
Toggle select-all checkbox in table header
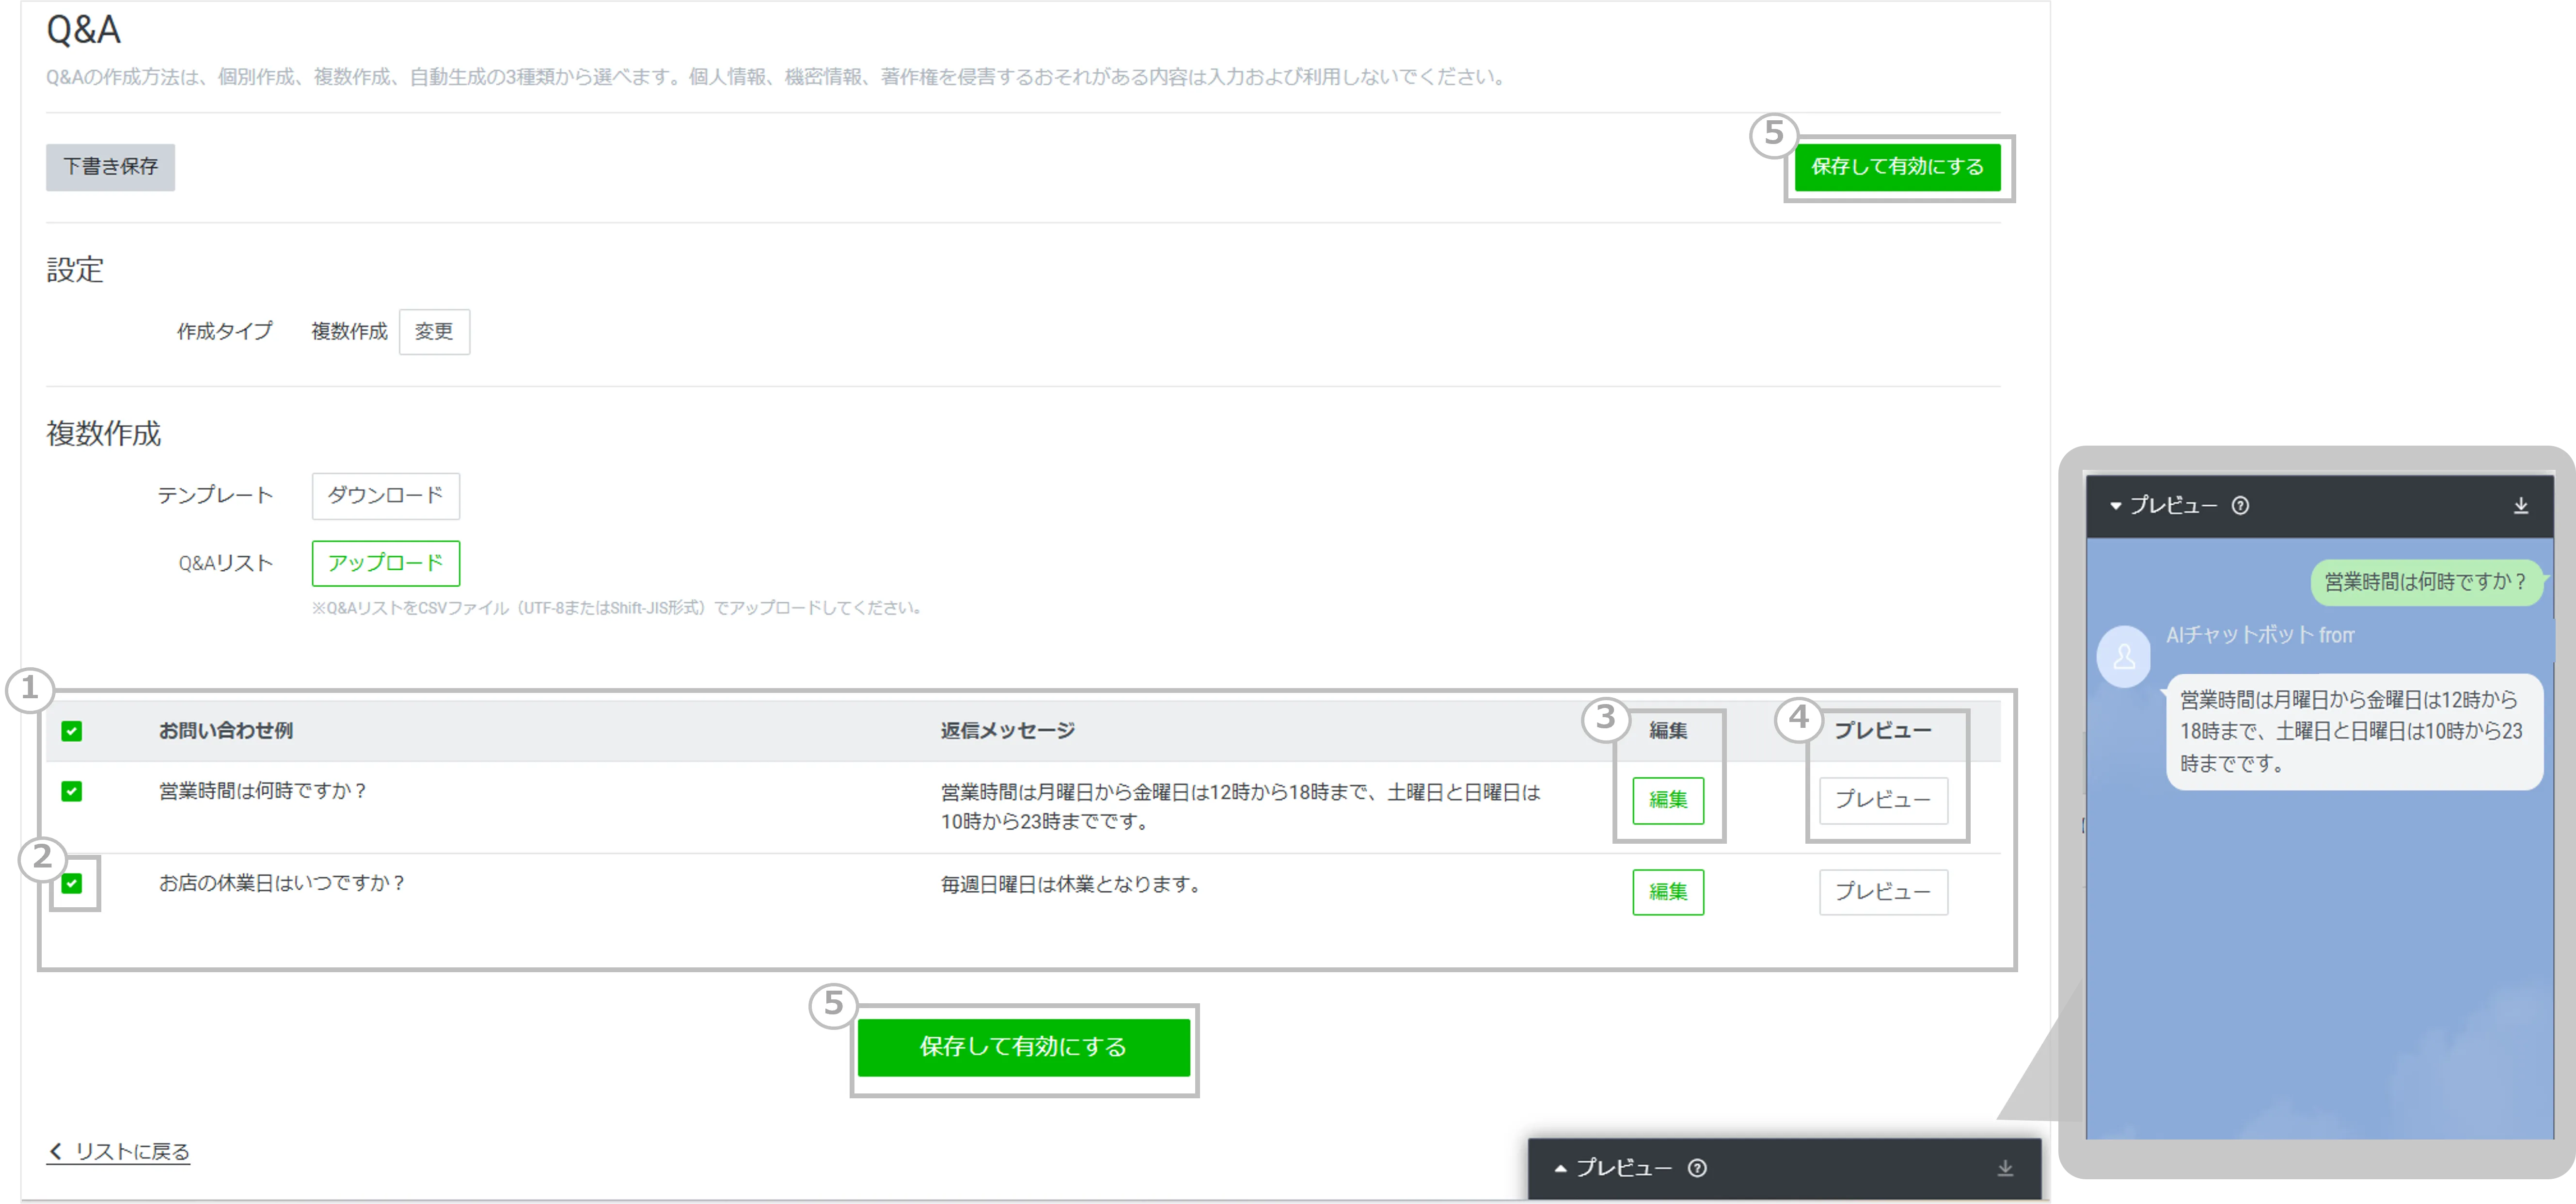tap(72, 732)
